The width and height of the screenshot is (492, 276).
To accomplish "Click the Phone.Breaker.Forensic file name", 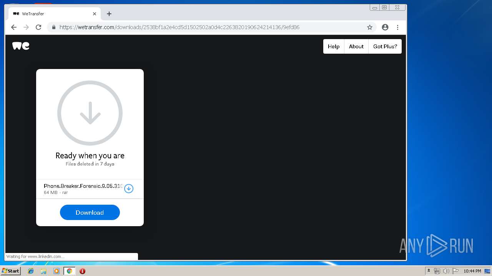I will (x=83, y=186).
